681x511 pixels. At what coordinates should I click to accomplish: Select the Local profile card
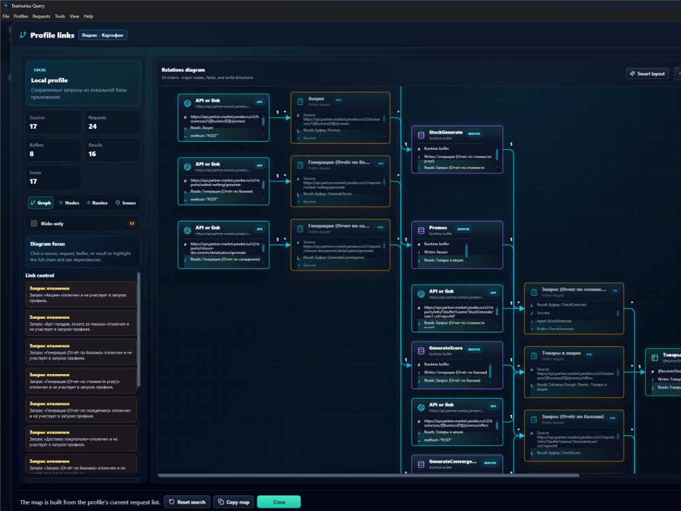[x=82, y=83]
